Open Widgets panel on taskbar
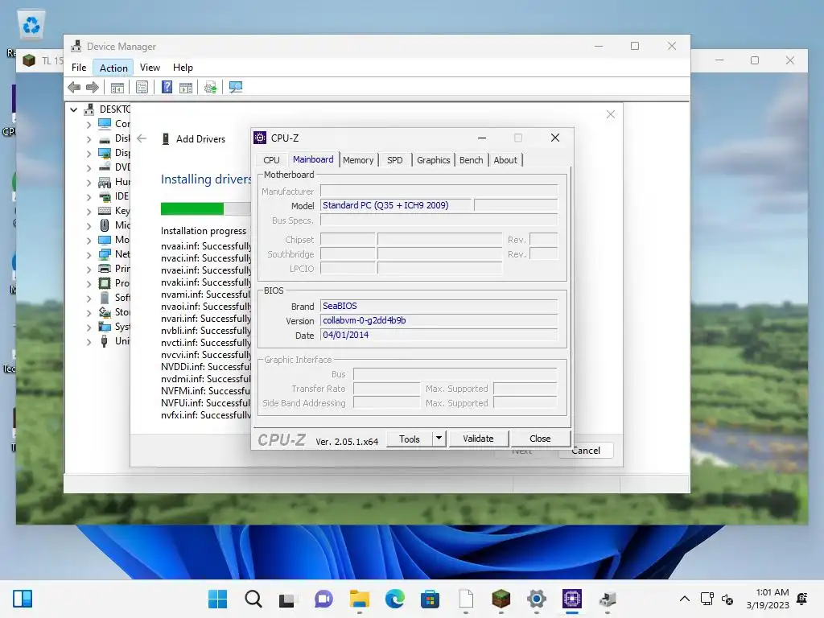Screen dimensions: 824x618 (x=23, y=599)
